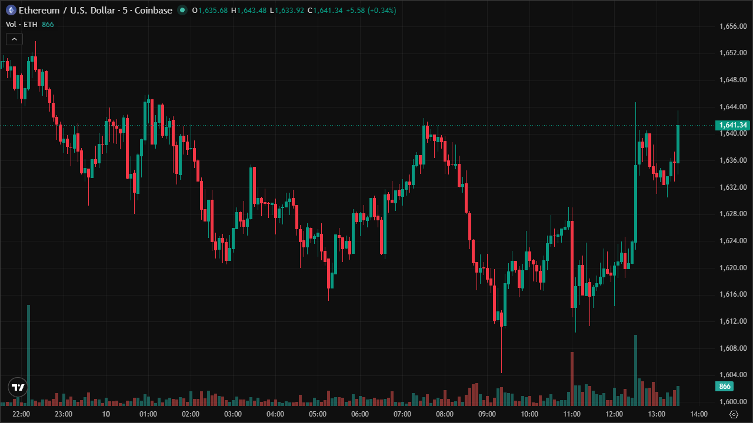Click the 04:00 time axis label
Image resolution: width=753 pixels, height=423 pixels.
(275, 414)
